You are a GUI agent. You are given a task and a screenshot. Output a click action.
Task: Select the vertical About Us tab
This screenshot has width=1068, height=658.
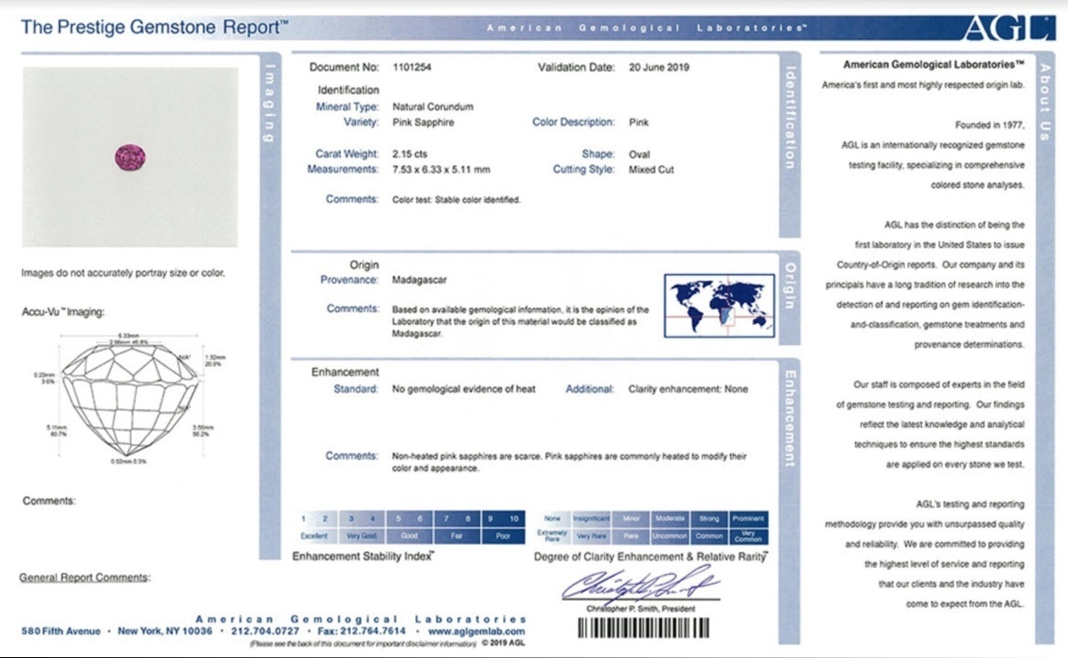click(1045, 100)
